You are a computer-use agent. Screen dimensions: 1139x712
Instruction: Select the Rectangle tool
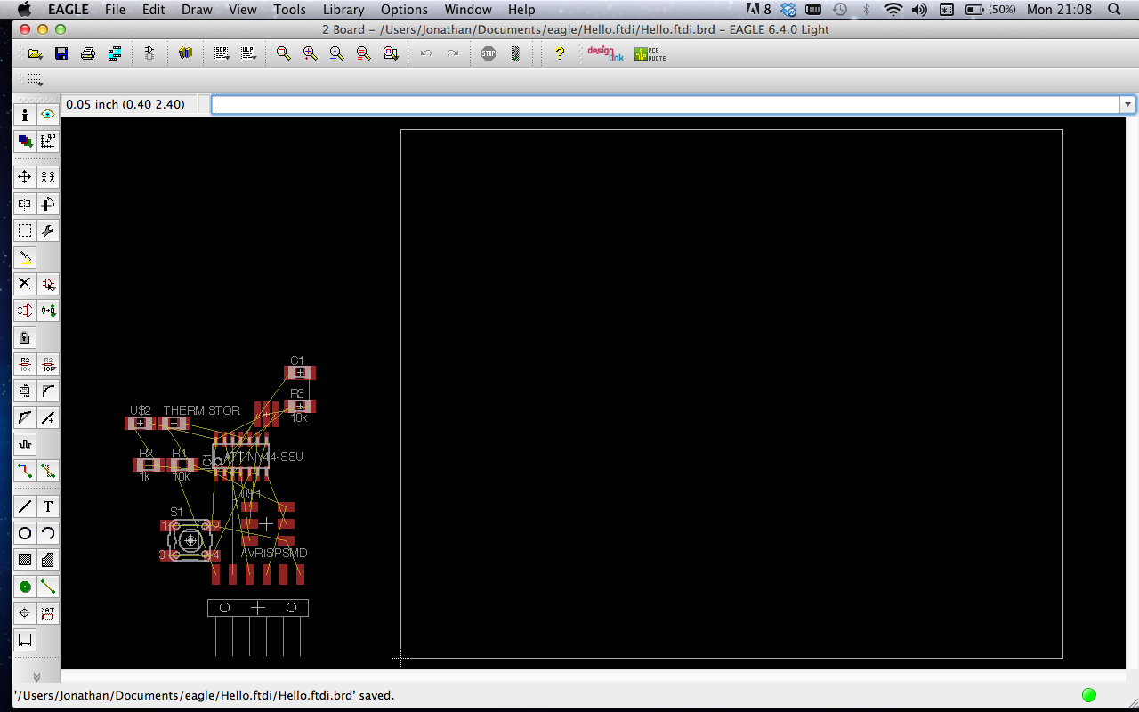point(25,560)
